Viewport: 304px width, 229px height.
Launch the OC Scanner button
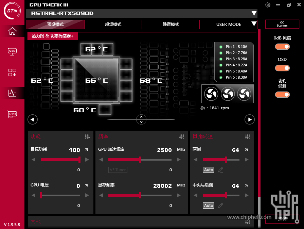[282, 24]
